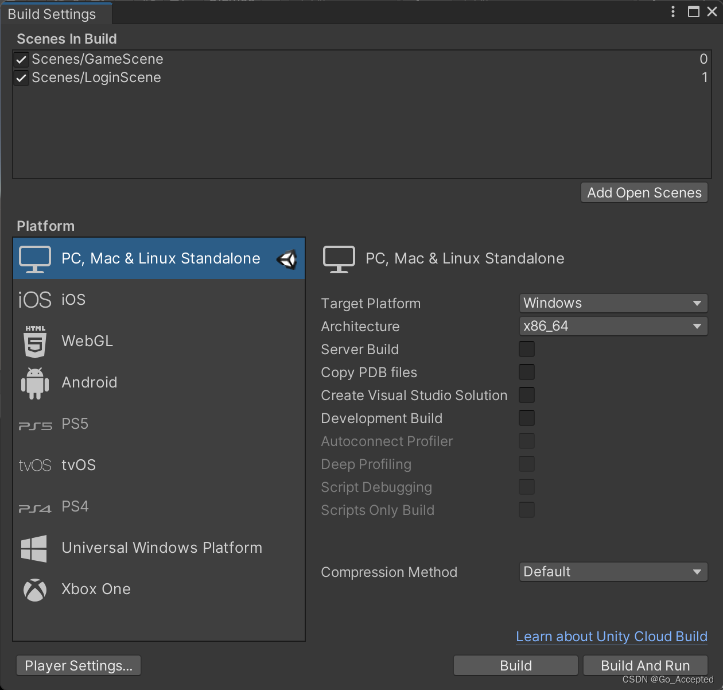Click the WebGL HTML5 shield icon

tap(35, 341)
